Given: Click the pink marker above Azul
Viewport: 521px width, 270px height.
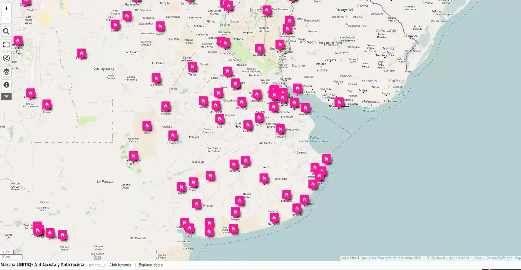Looking at the screenshot, I should click(246, 160).
